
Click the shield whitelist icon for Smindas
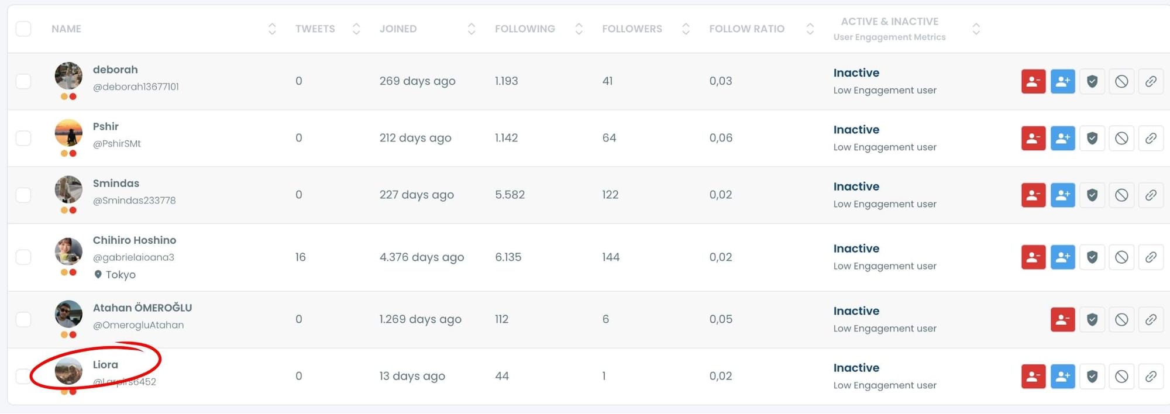pyautogui.click(x=1092, y=195)
